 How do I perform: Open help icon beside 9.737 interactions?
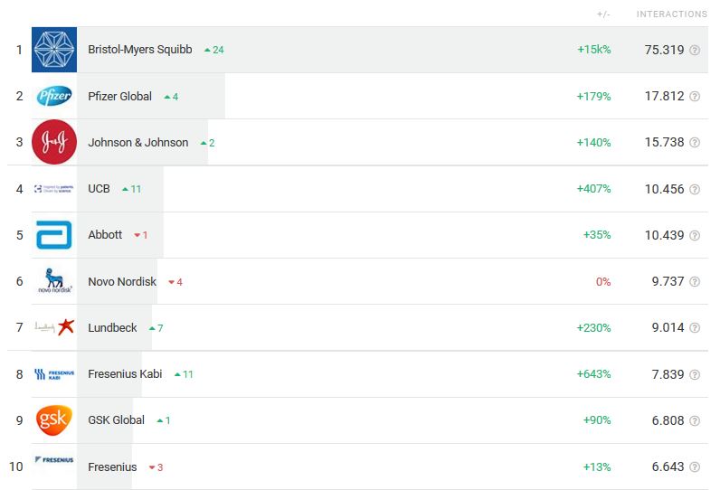pos(695,282)
